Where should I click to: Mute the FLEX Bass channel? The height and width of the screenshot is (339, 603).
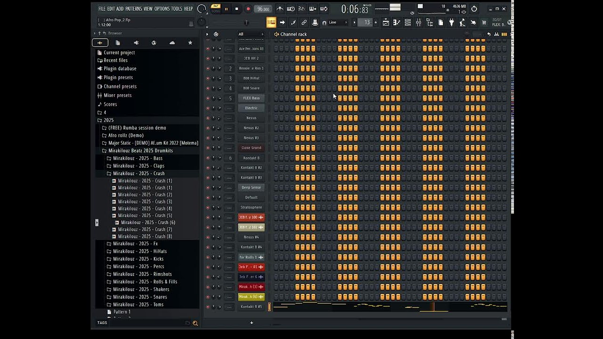[x=208, y=98]
